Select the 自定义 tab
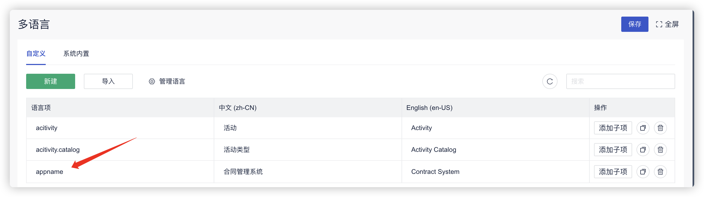 pyautogui.click(x=36, y=54)
